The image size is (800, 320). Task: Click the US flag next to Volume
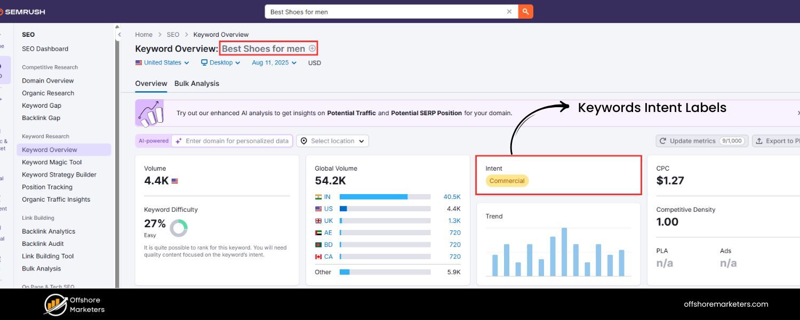tap(175, 181)
